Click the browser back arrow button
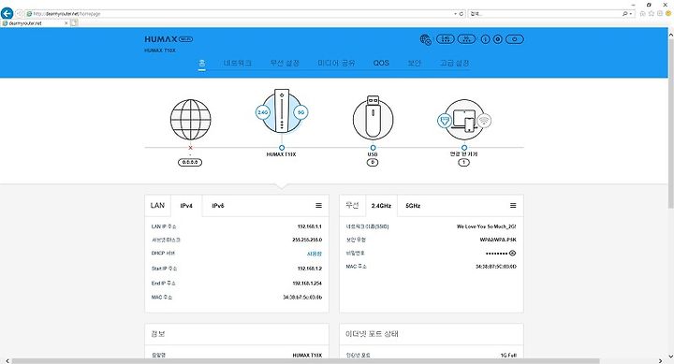Screen dimensions: 674x364 (x=7, y=13)
